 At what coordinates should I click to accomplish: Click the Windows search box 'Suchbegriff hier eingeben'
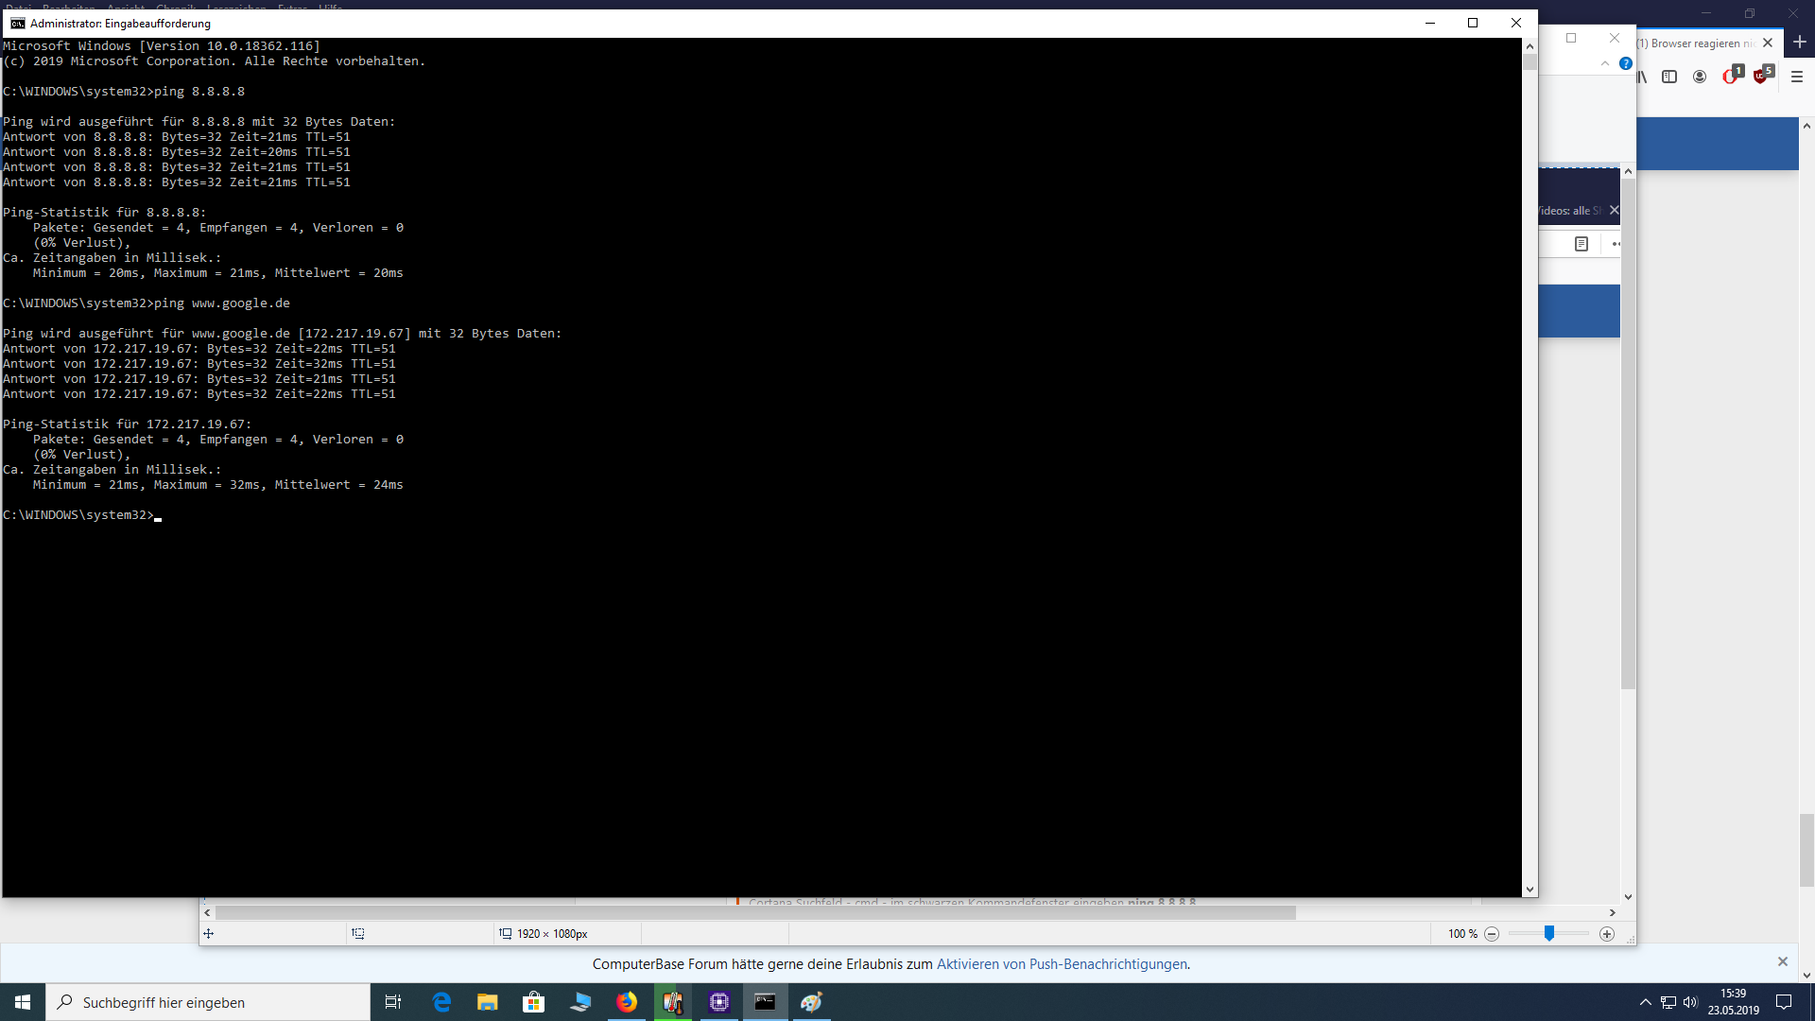(208, 1002)
